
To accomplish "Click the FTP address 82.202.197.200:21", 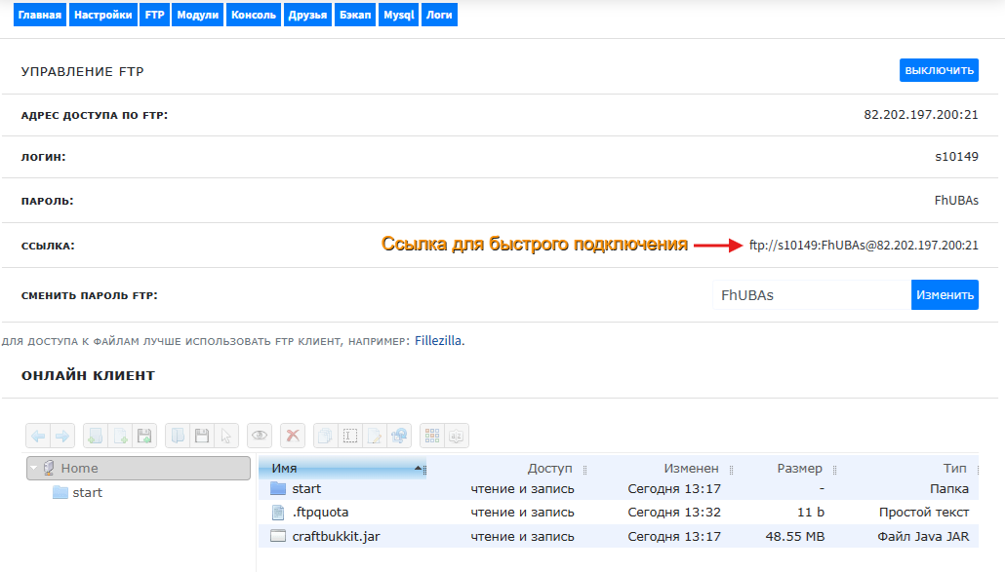I will (x=920, y=115).
